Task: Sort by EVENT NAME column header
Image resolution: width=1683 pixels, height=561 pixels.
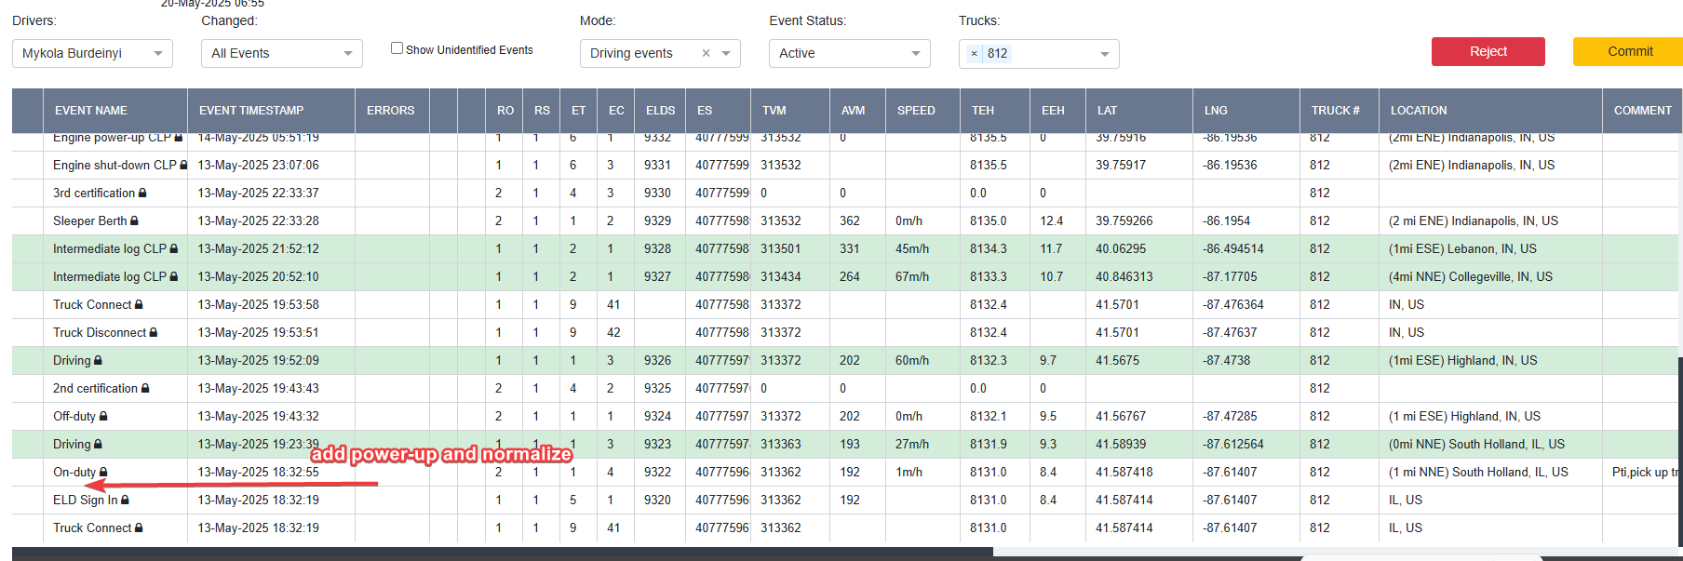Action: coord(91,110)
